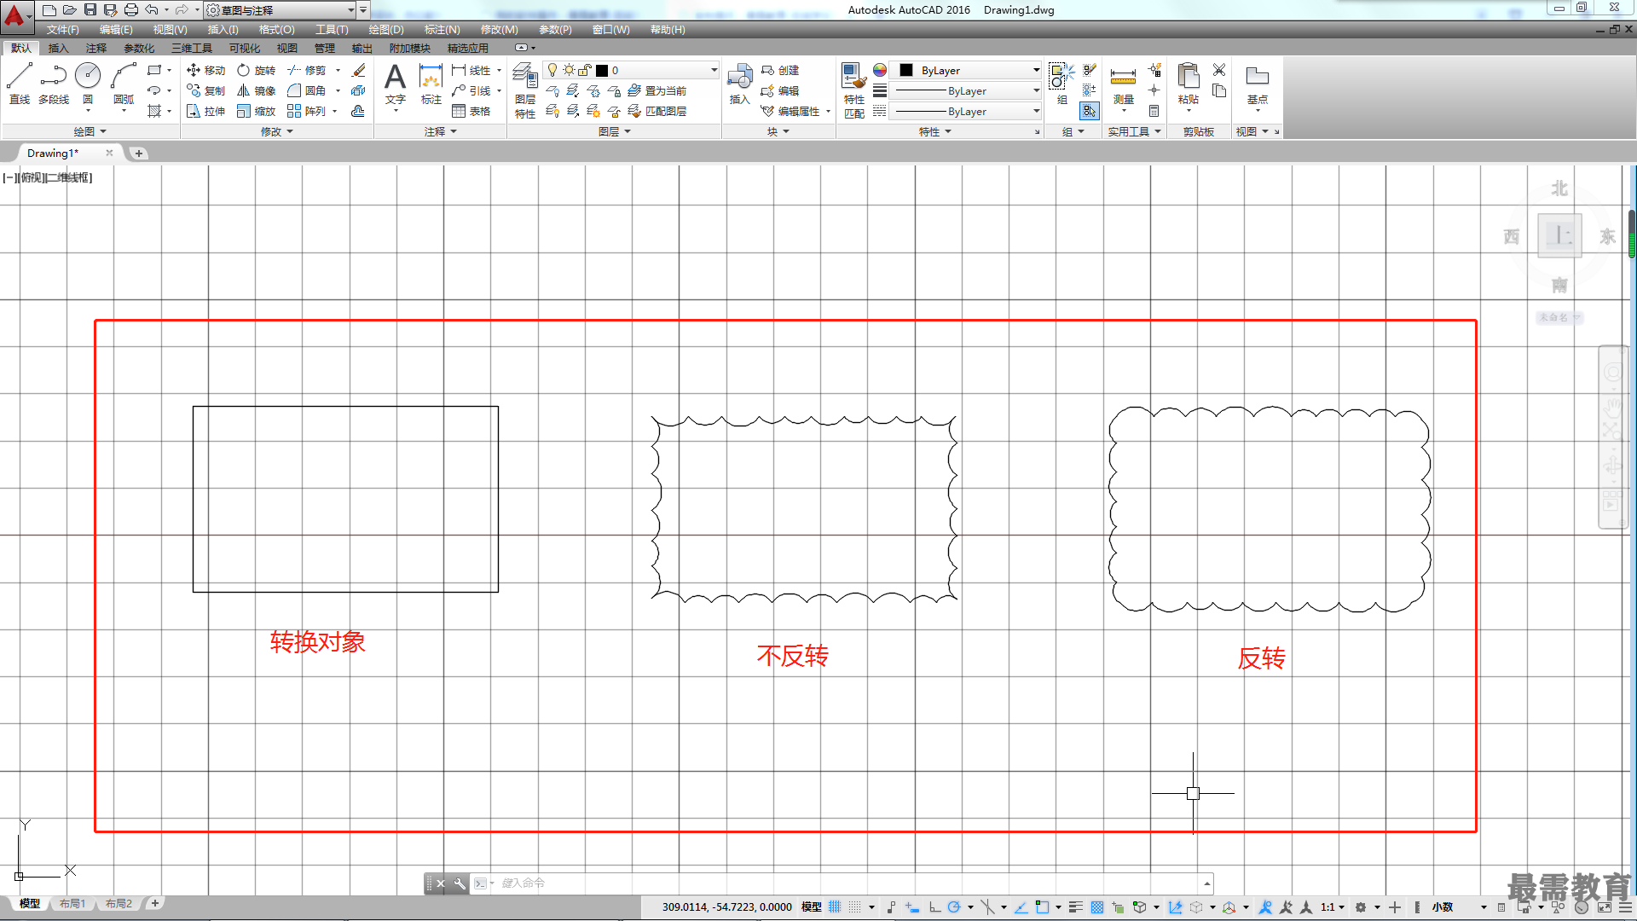The height and width of the screenshot is (921, 1637).
Task: Select the 标注 (Dimension) tool
Action: [431, 84]
